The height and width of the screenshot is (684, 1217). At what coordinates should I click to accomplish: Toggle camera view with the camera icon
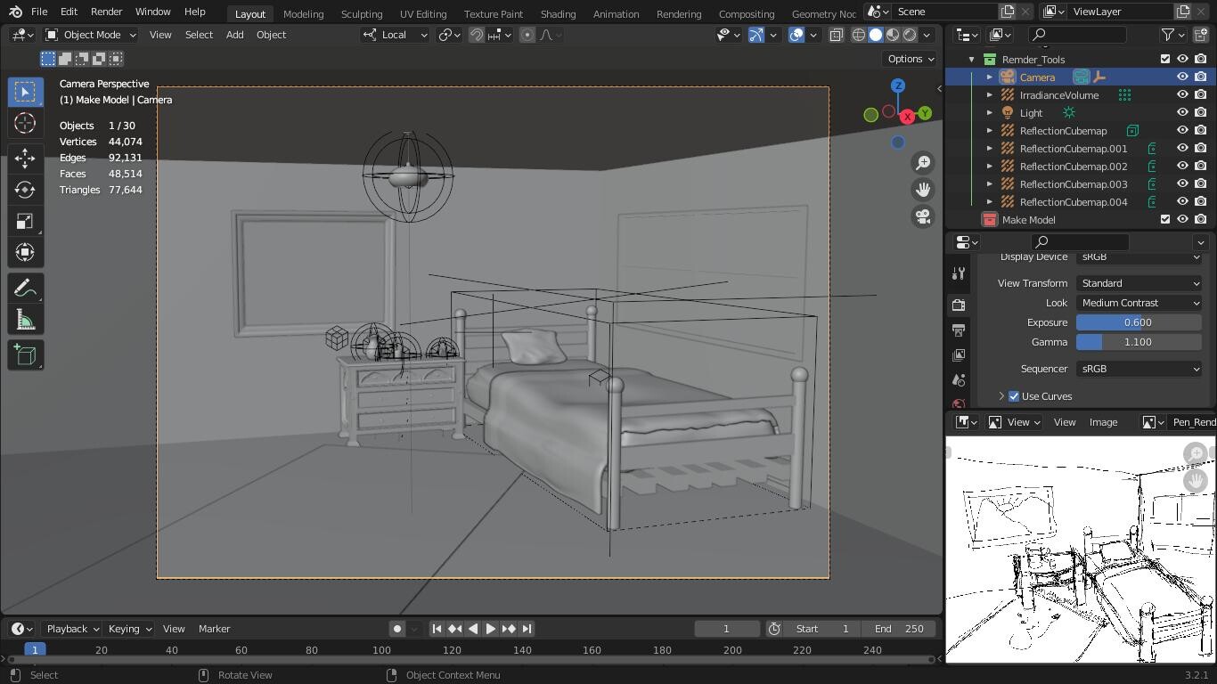click(923, 216)
